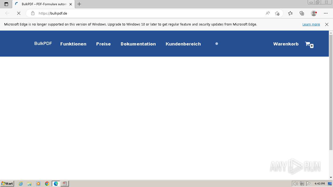Open Read aloud icon in address bar
Image resolution: width=333 pixels, height=187 pixels.
[x=268, y=13]
